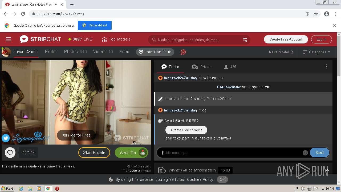Image resolution: width=341 pixels, height=192 pixels.
Task: Open the Chrome profile icon
Action: (x=327, y=14)
